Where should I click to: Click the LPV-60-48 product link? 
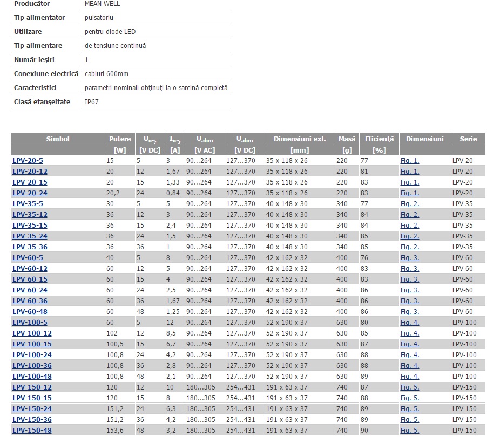[x=30, y=312]
